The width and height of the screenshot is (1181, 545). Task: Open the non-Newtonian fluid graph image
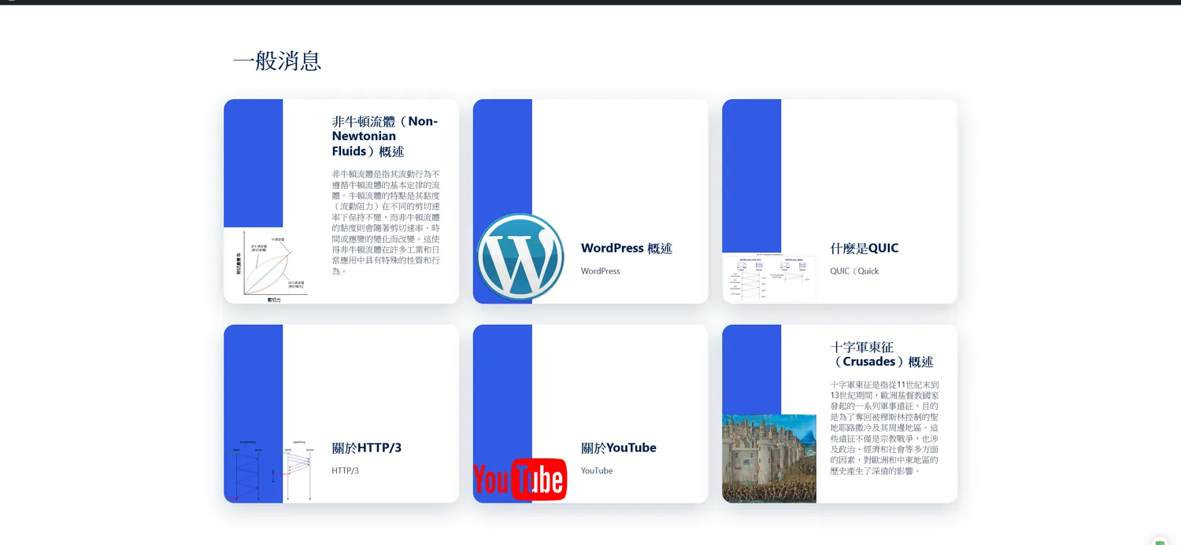pos(270,266)
